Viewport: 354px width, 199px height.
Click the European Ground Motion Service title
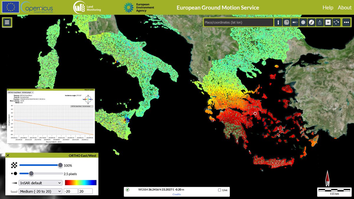(x=218, y=8)
